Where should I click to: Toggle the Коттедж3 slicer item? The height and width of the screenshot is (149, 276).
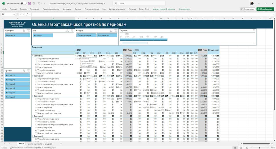[x=17, y=84]
